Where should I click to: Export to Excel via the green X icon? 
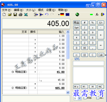pos(26,14)
